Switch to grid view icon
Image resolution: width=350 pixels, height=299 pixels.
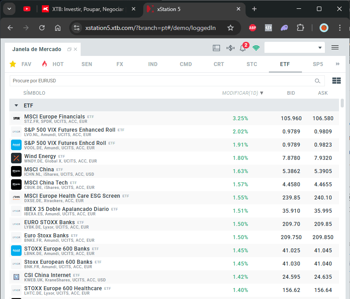point(336,81)
